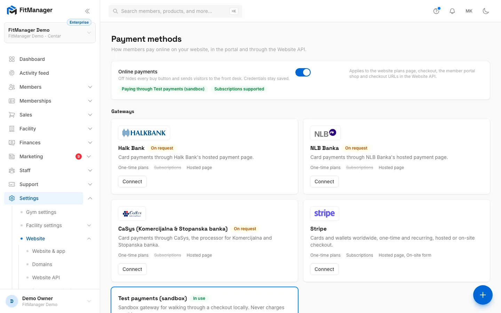Connect the CaSys gateway
This screenshot has width=501, height=313.
(132, 269)
